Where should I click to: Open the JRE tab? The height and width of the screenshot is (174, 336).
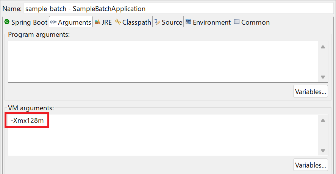(103, 22)
